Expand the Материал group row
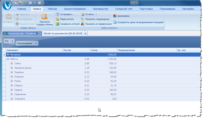203x118 pixels. [x=8, y=54]
